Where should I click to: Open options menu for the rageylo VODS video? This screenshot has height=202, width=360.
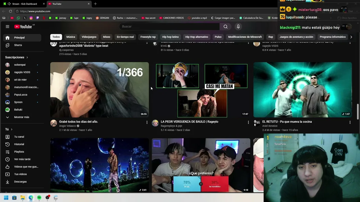click(x=350, y=43)
